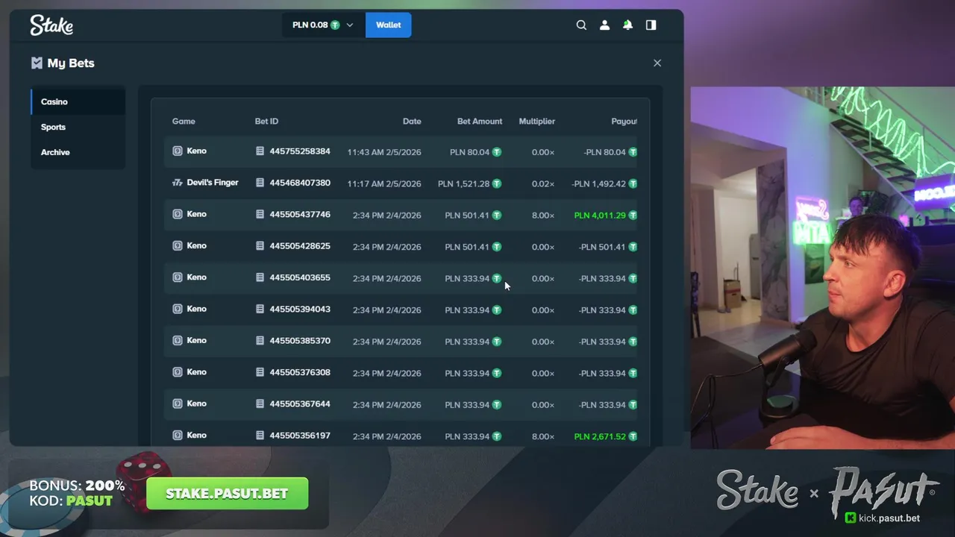The width and height of the screenshot is (955, 537).
Task: Close the My Bets dialog
Action: tap(657, 63)
